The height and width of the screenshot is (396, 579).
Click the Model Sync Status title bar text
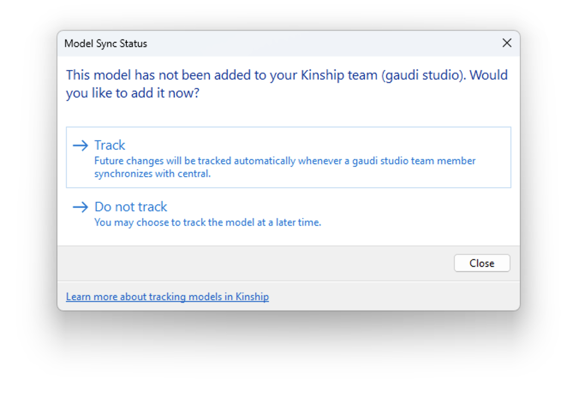[105, 44]
